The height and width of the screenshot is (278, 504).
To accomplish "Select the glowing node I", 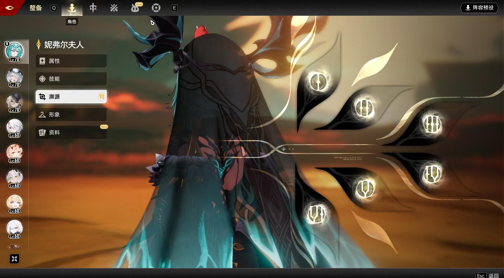I will click(318, 82).
